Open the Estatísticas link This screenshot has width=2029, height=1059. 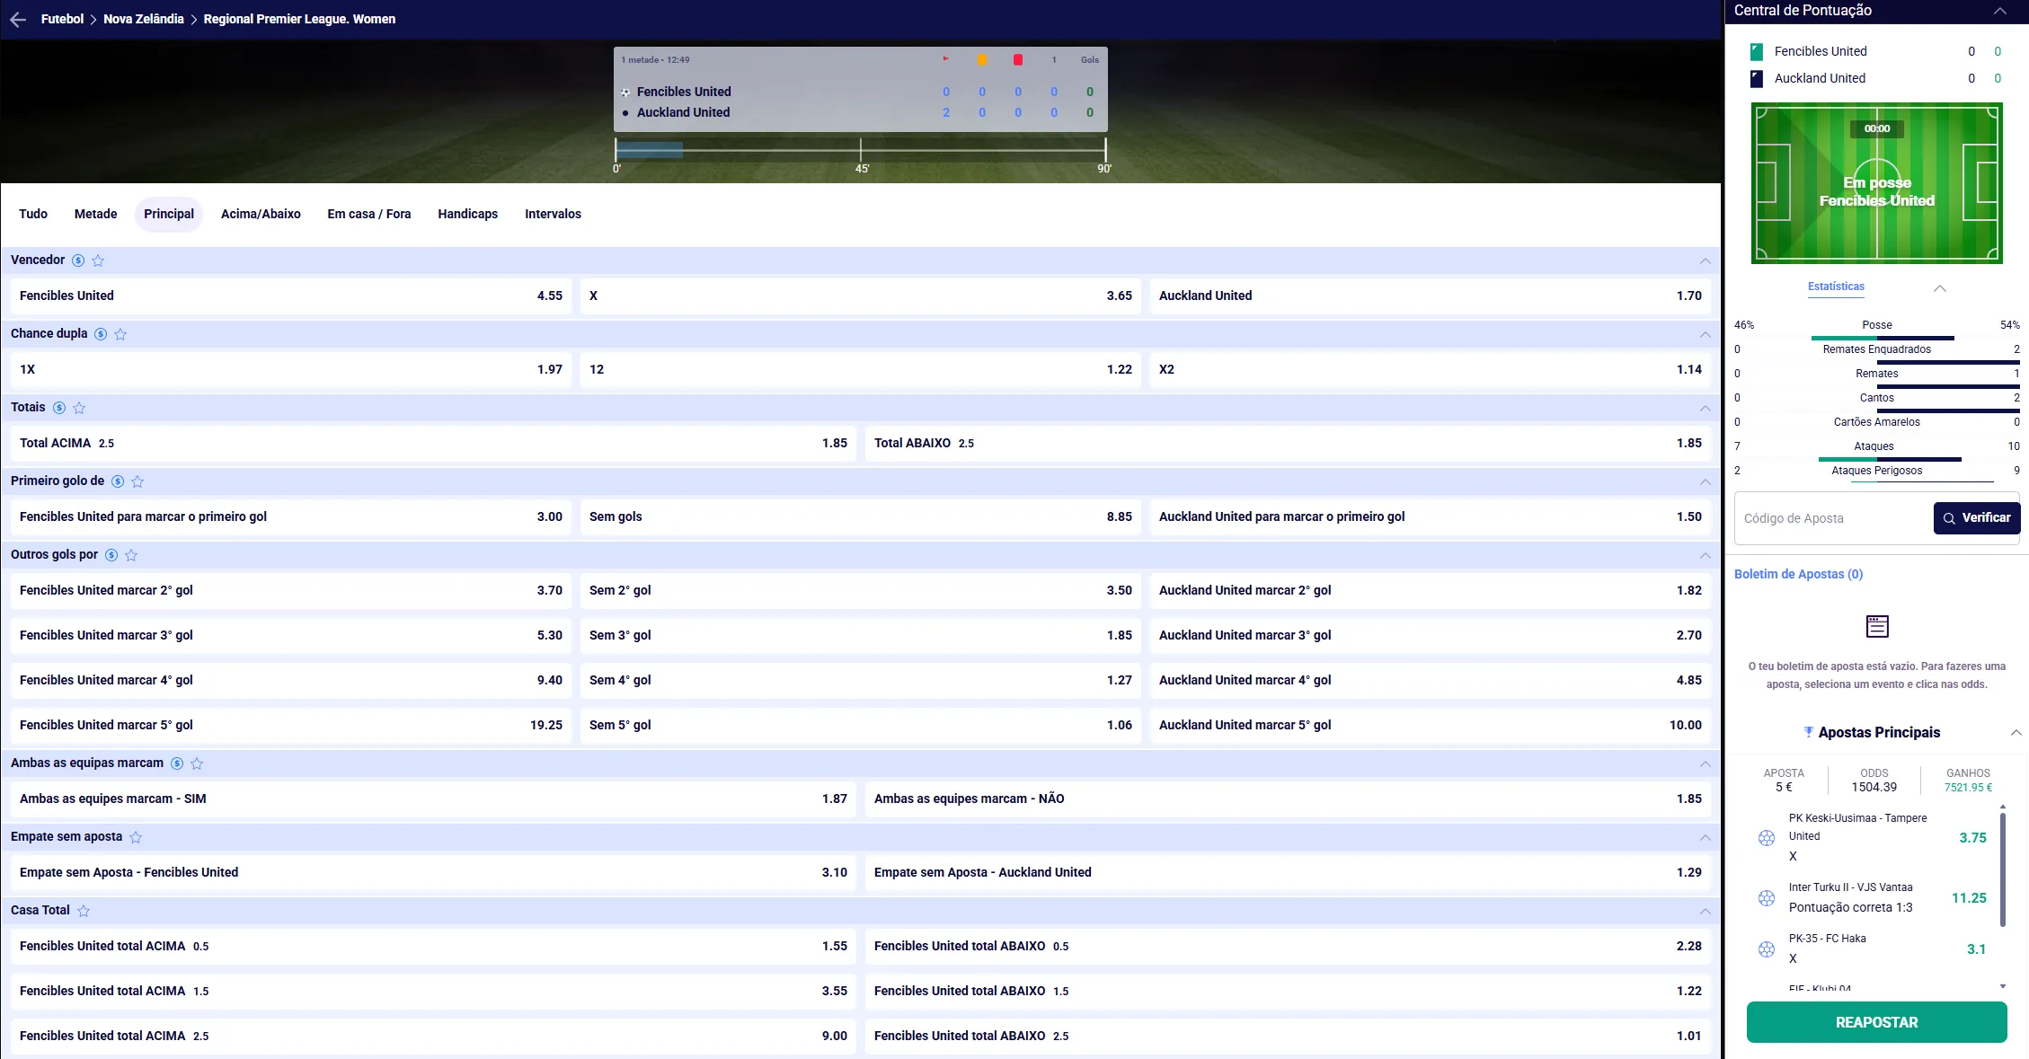[x=1836, y=287]
